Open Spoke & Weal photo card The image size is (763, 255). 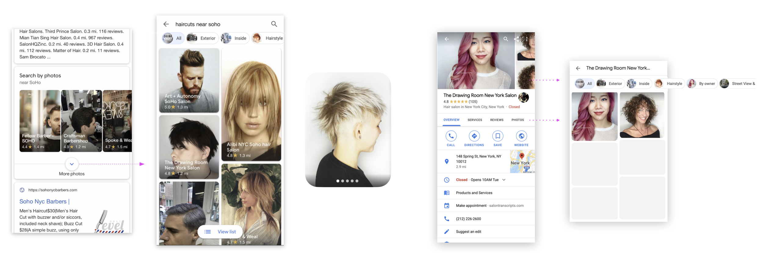point(118,121)
